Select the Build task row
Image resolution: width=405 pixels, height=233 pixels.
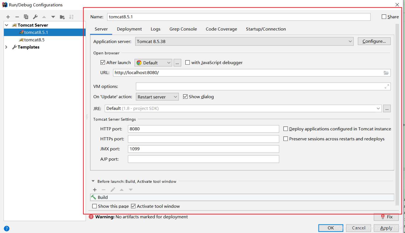tap(242, 197)
